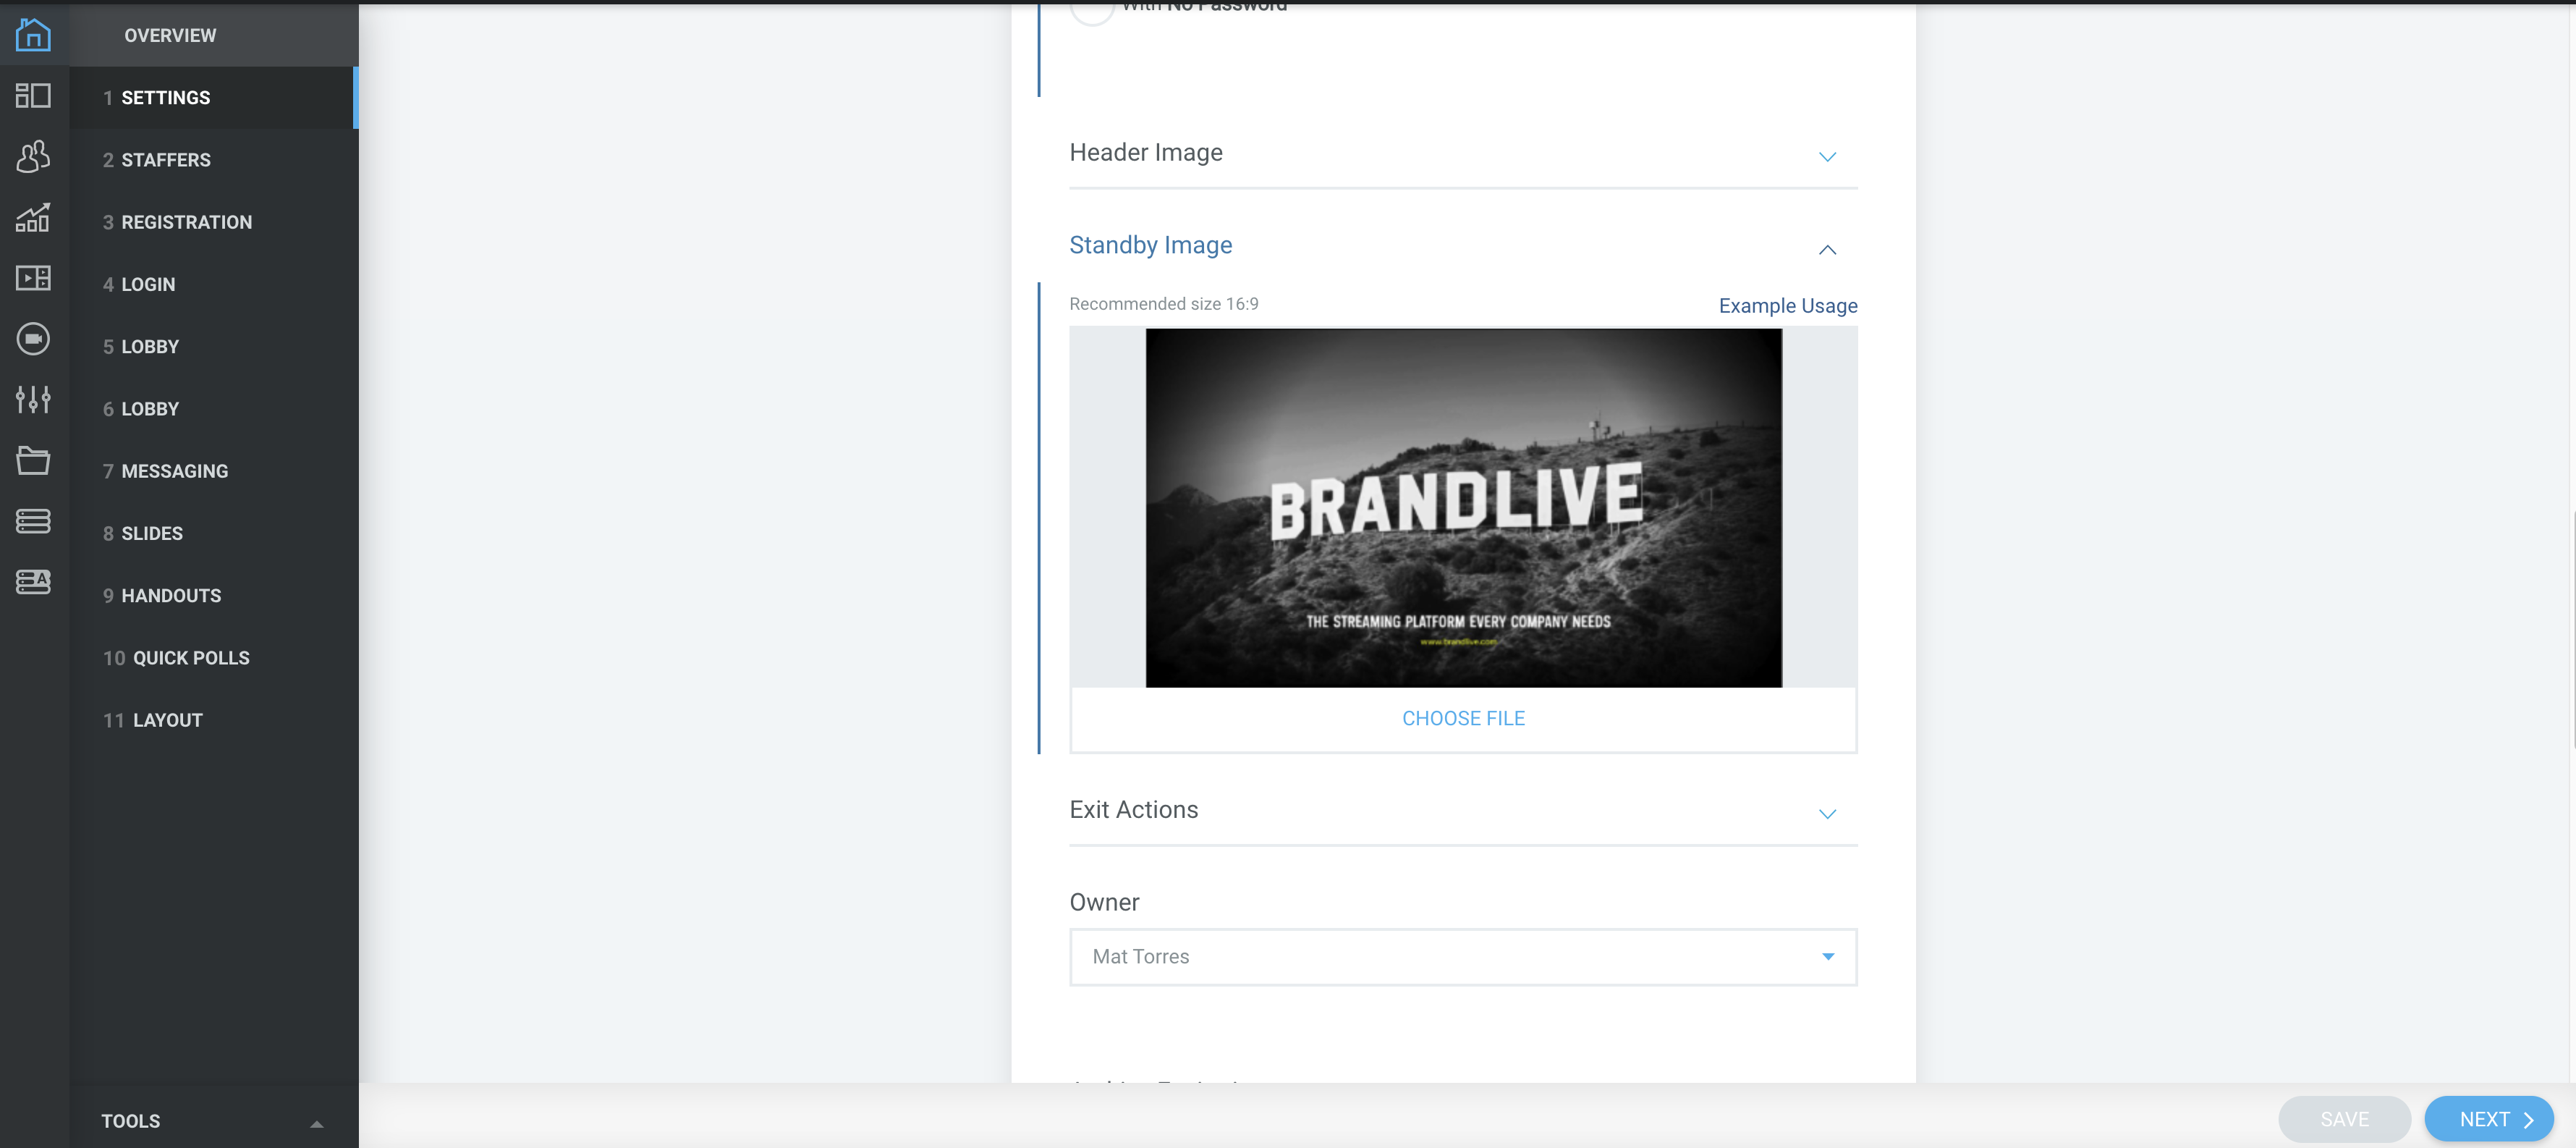Open the analytics chart icon
The width and height of the screenshot is (2576, 1148).
(33, 218)
